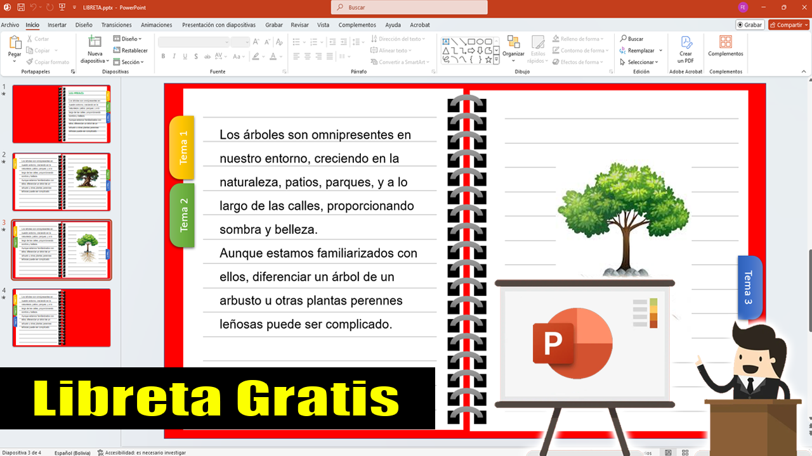Select the text box shape tool
This screenshot has width=812, height=456.
click(446, 42)
